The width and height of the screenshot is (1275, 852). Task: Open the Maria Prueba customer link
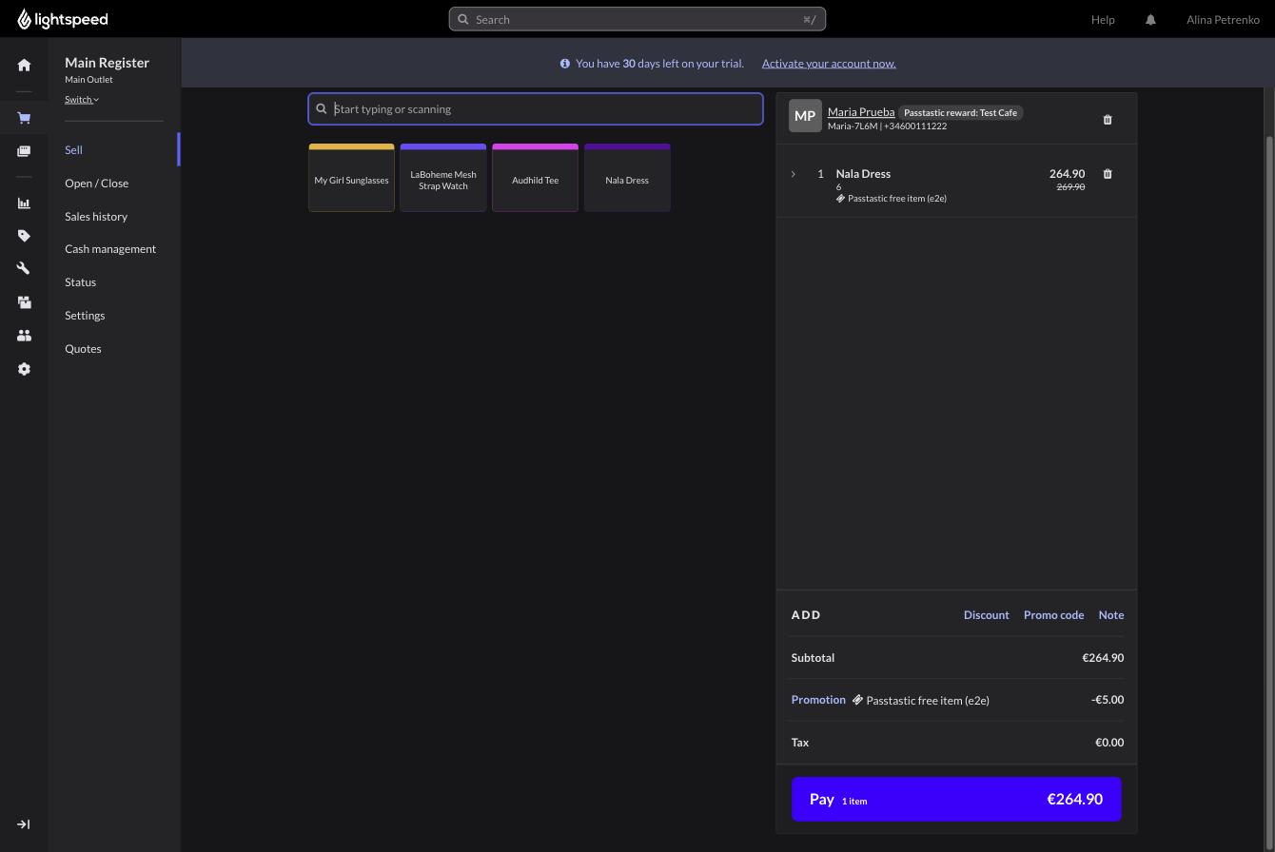point(861,112)
